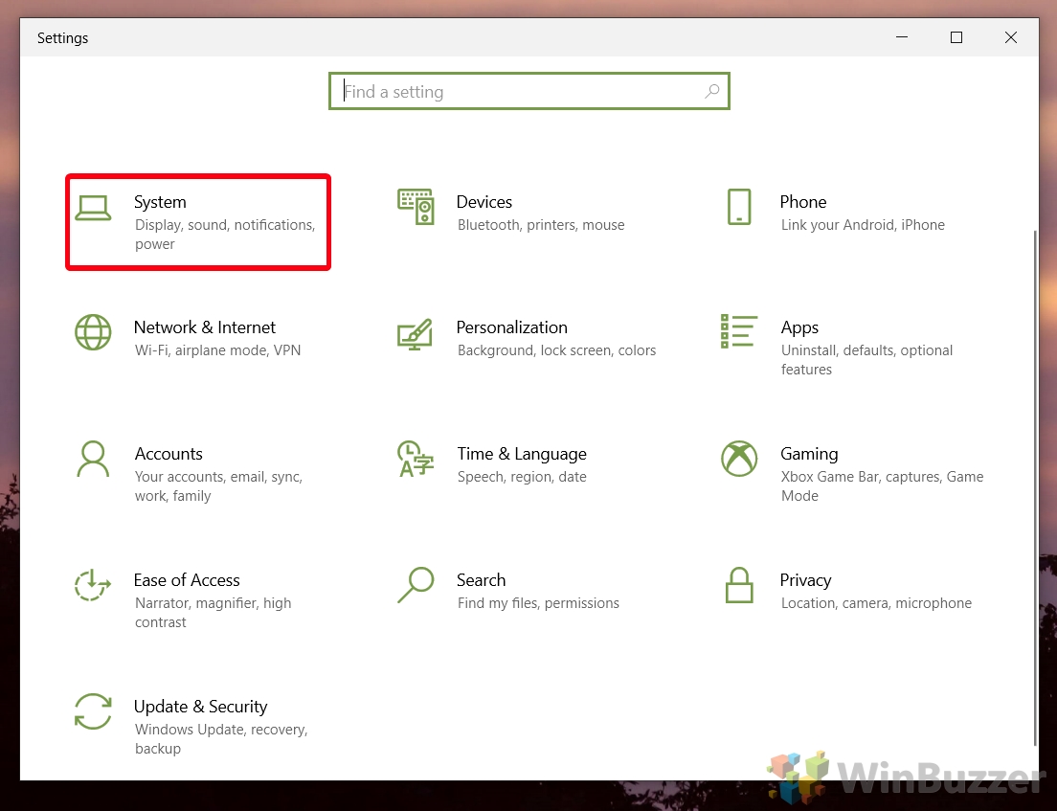Open the Network & Internet globe icon
The width and height of the screenshot is (1057, 811).
click(93, 332)
